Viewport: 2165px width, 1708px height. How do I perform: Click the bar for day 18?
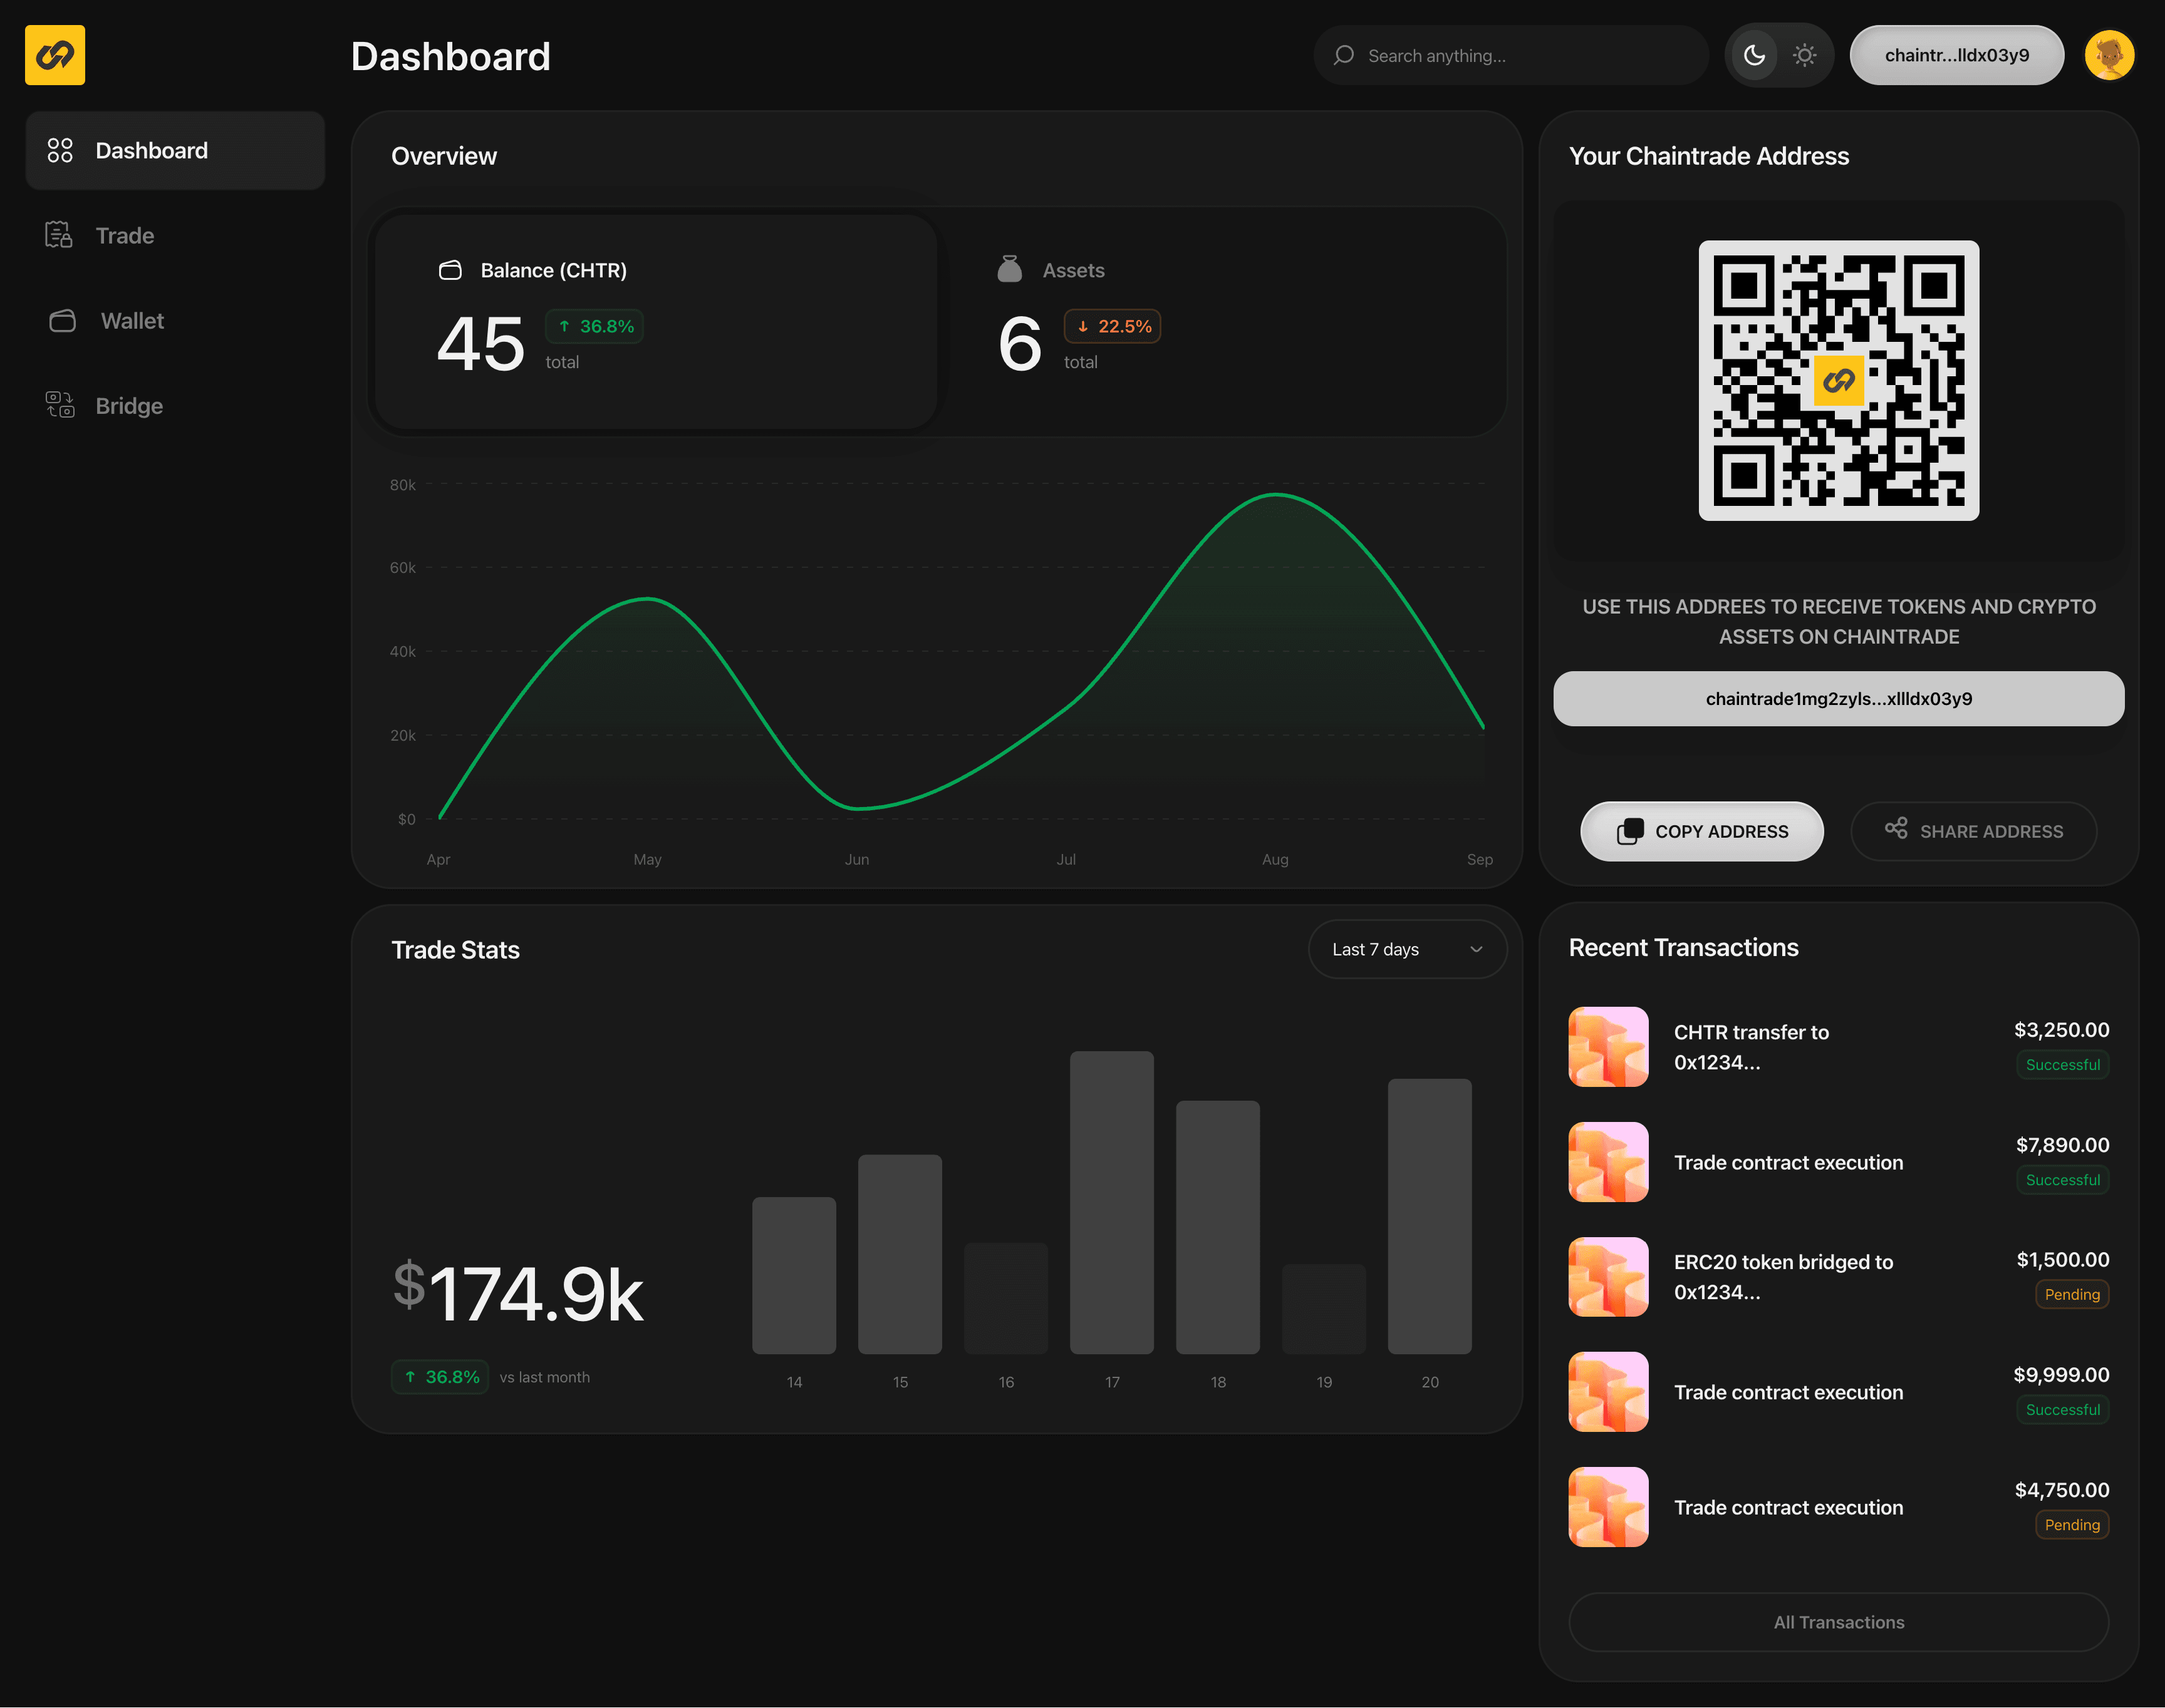pos(1218,1227)
